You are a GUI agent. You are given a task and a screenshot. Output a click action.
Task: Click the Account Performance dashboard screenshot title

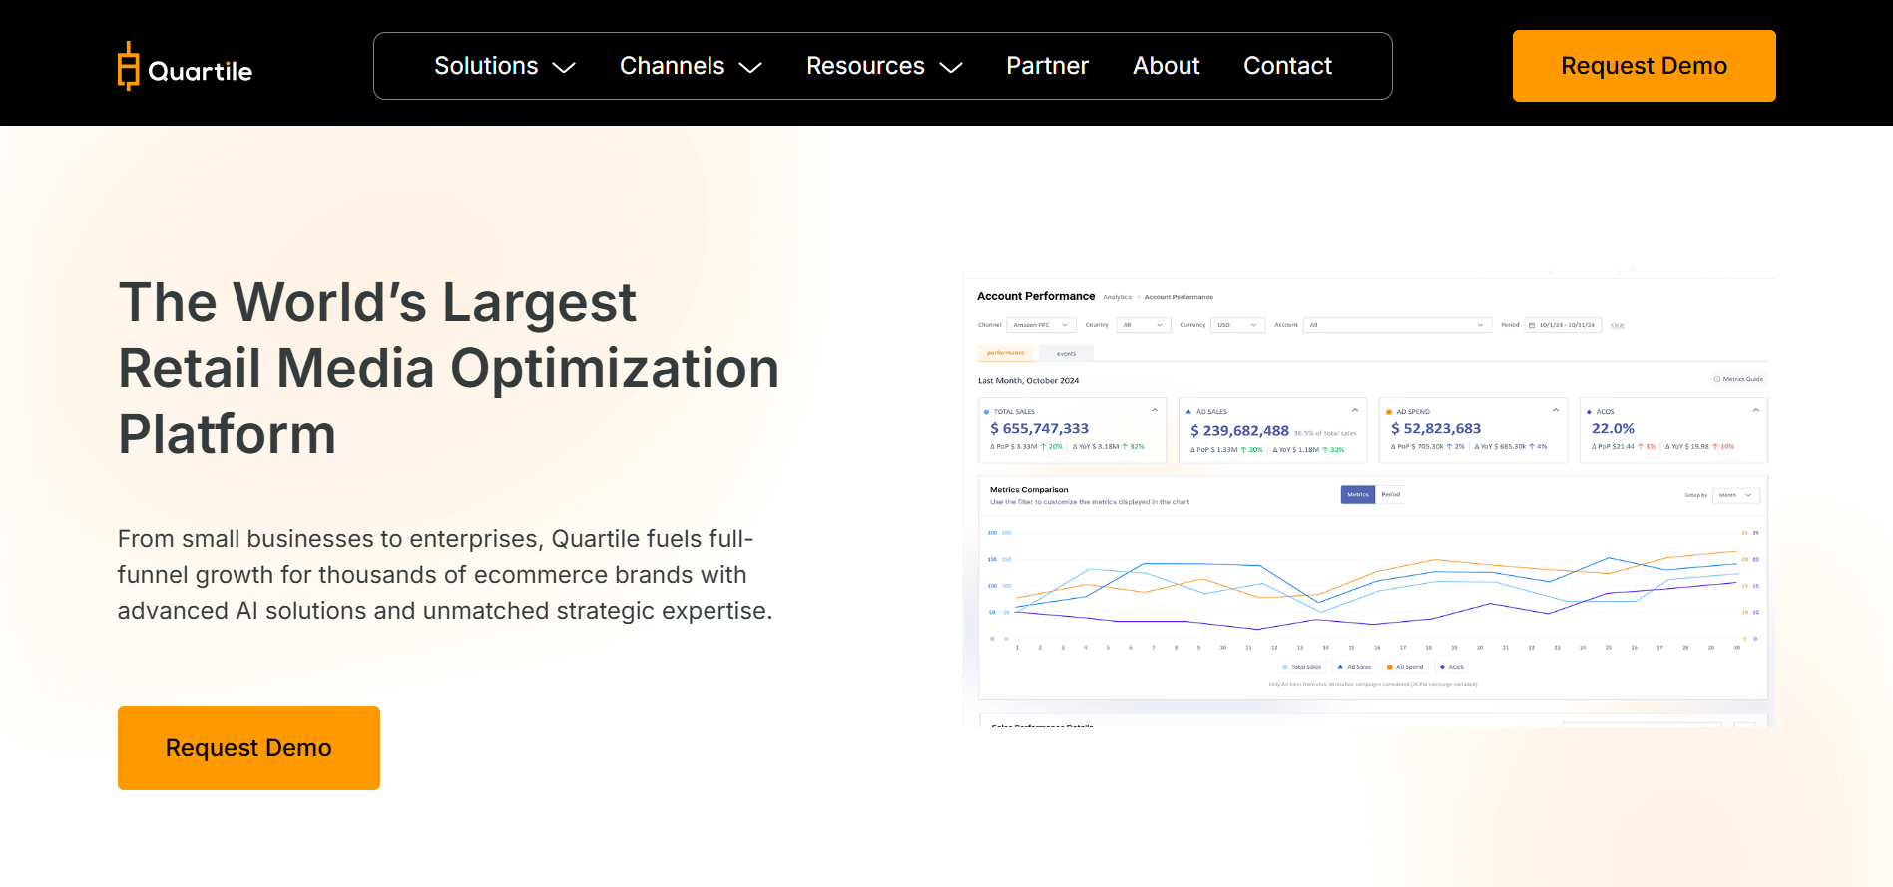[x=1036, y=296]
